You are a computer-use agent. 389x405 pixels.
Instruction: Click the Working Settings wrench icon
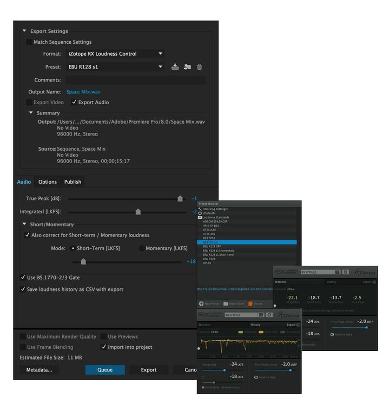pos(200,209)
